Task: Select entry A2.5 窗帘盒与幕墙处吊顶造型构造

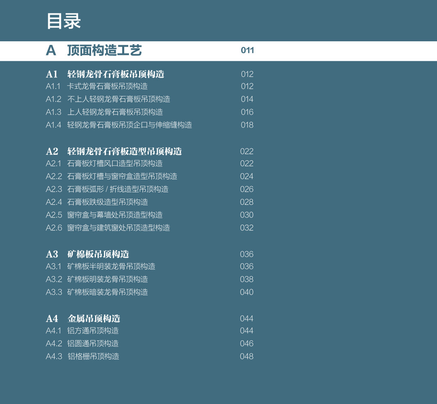Action: click(104, 215)
